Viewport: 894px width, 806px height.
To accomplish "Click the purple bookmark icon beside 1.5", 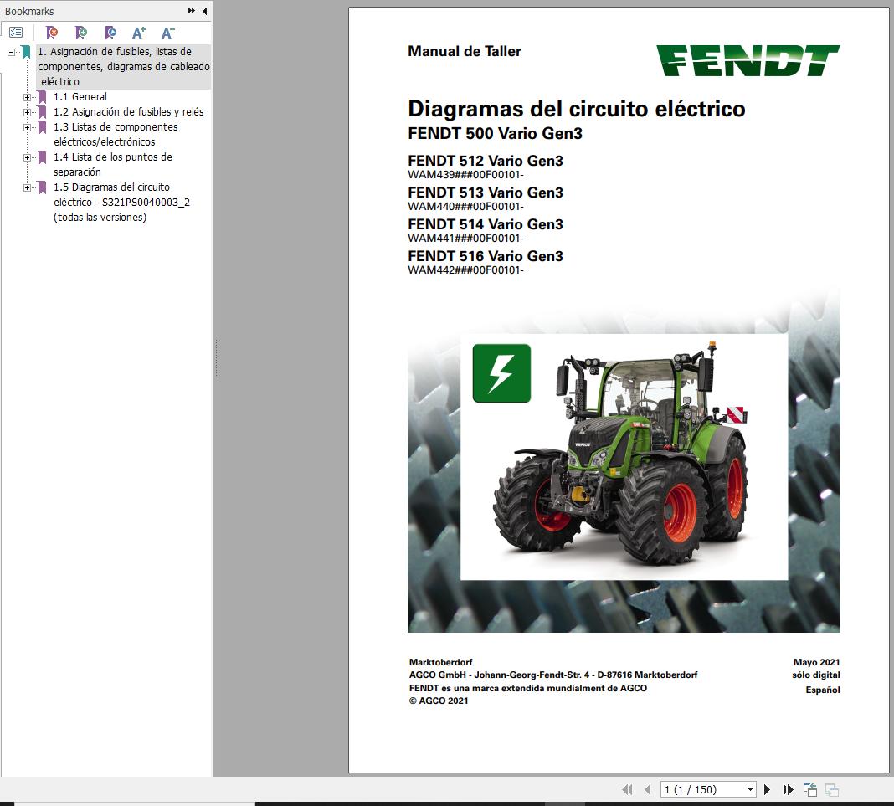I will (42, 187).
